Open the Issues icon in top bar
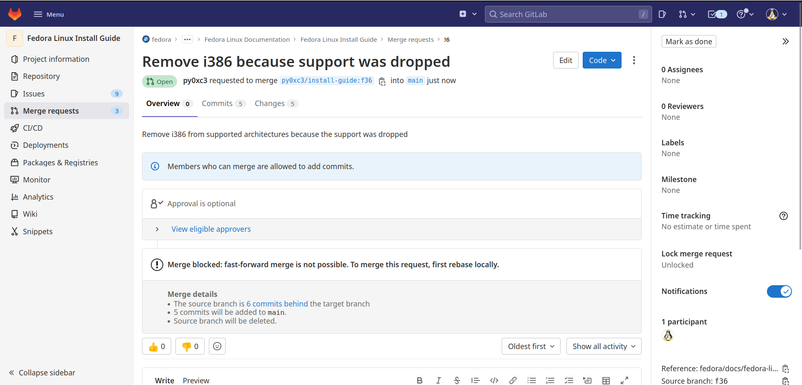 coord(662,14)
